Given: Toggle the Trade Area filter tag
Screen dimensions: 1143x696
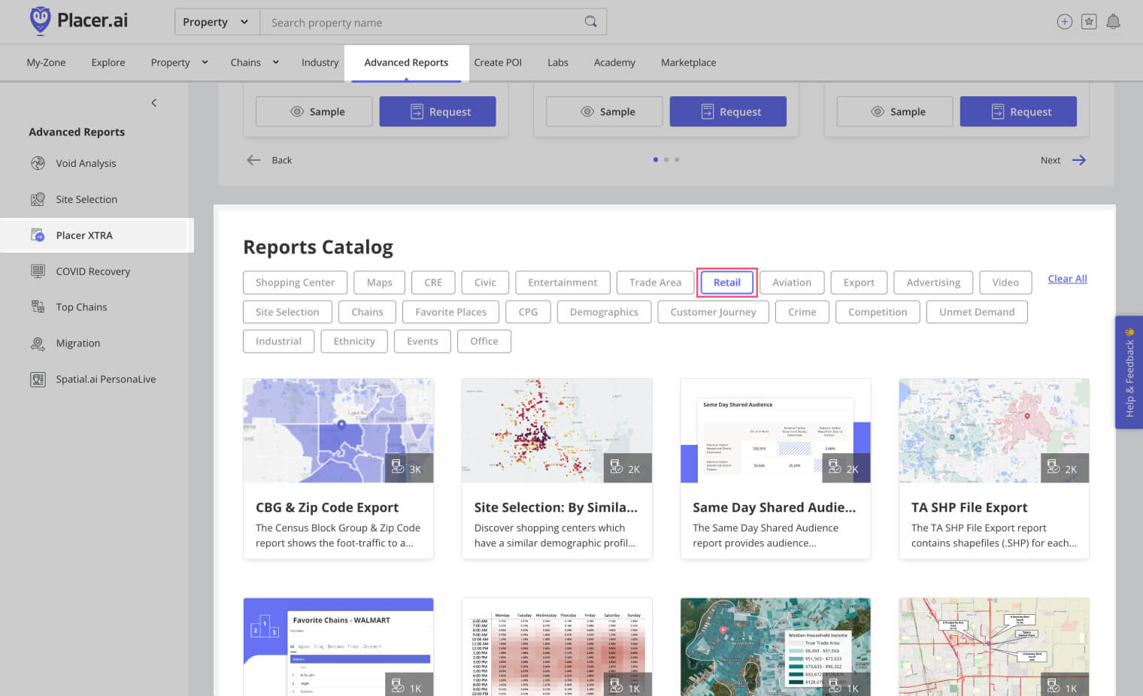Looking at the screenshot, I should (x=655, y=283).
